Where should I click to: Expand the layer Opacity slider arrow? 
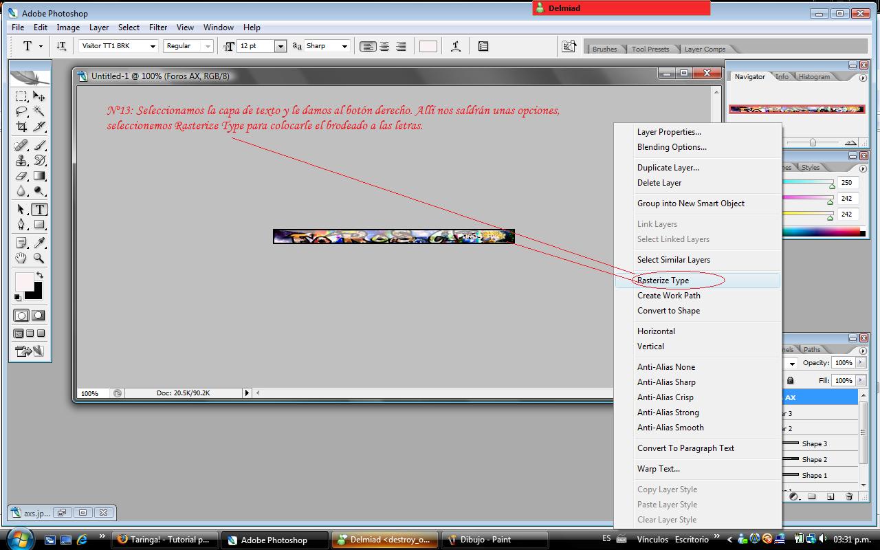(860, 363)
